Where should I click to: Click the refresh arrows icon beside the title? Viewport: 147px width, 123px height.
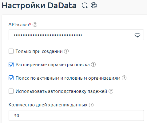(85, 5)
